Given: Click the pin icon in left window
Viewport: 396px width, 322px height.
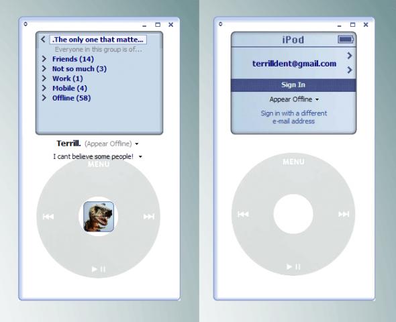Looking at the screenshot, I should [x=26, y=24].
